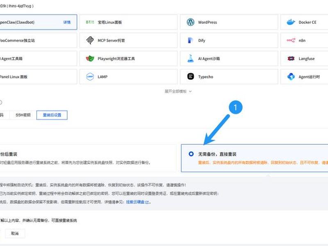Pick the Dify template icon

[x=190, y=40]
